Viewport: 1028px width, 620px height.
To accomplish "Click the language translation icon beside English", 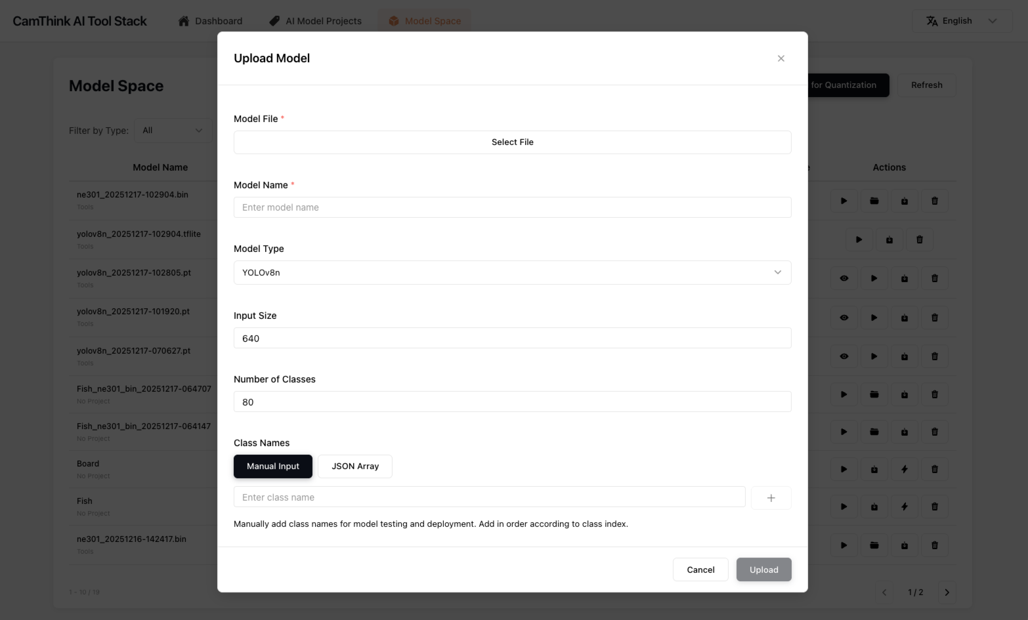I will 932,20.
